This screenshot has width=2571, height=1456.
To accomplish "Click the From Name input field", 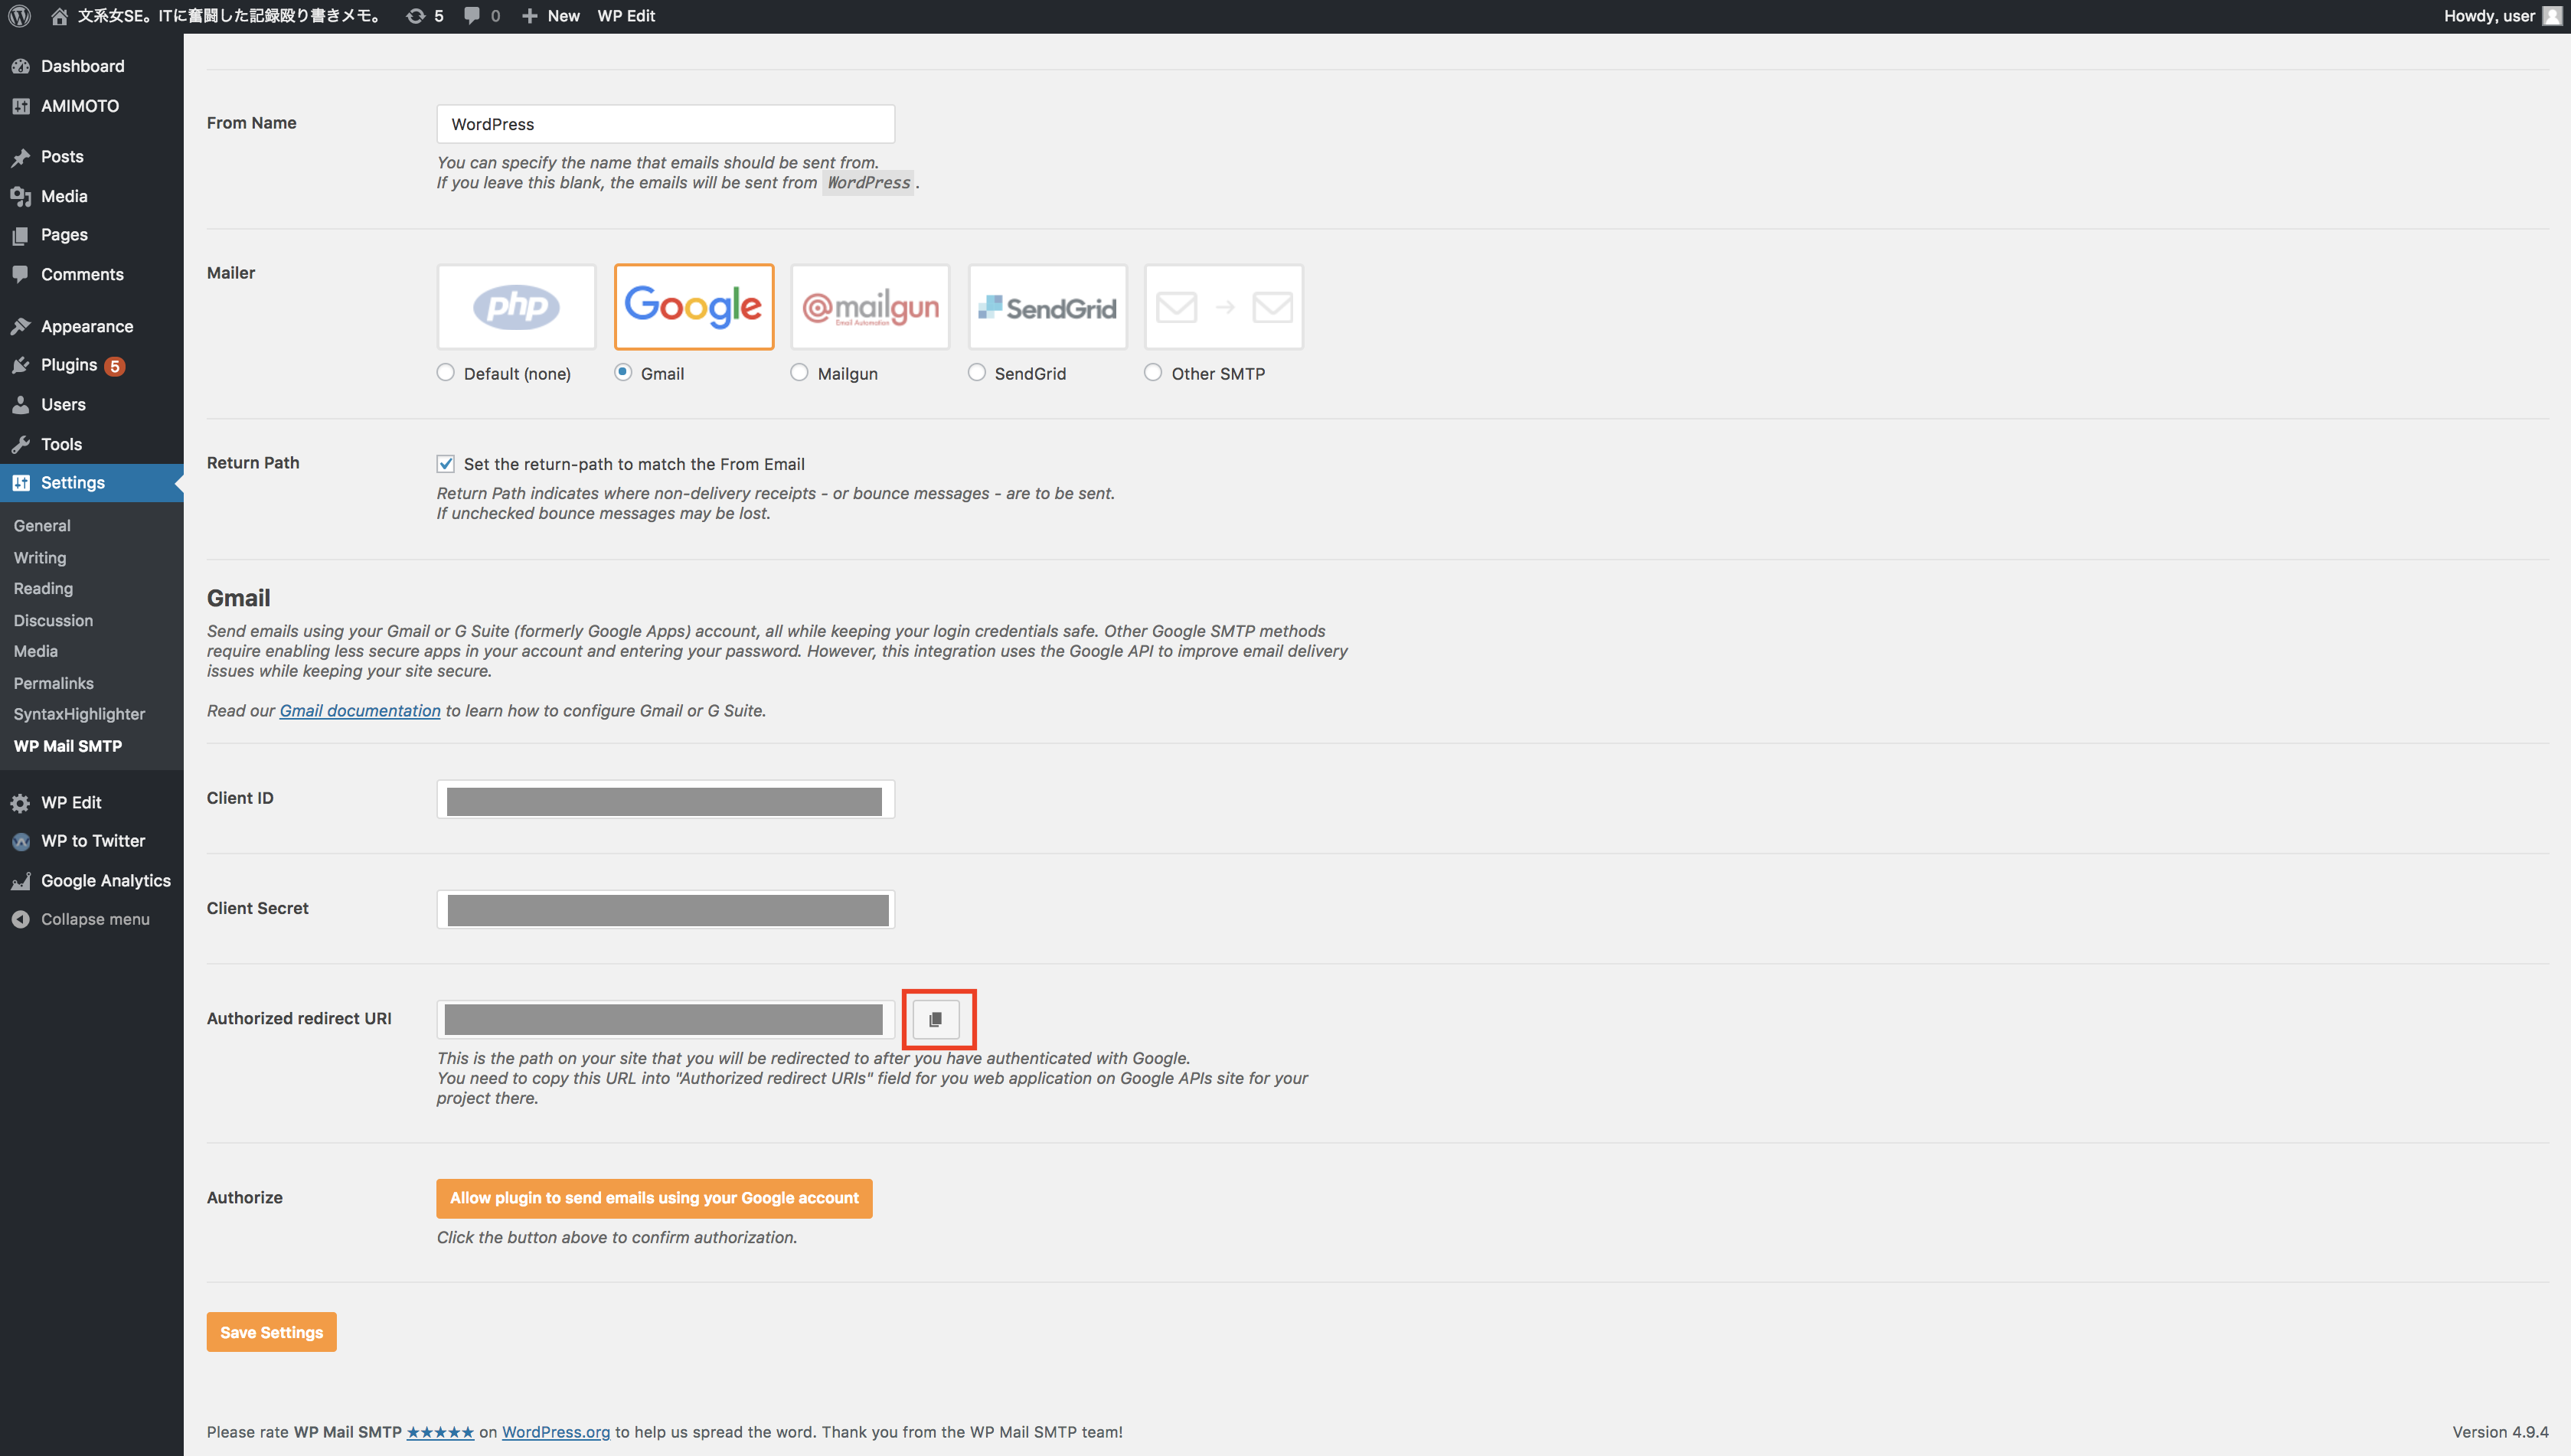I will pos(666,124).
